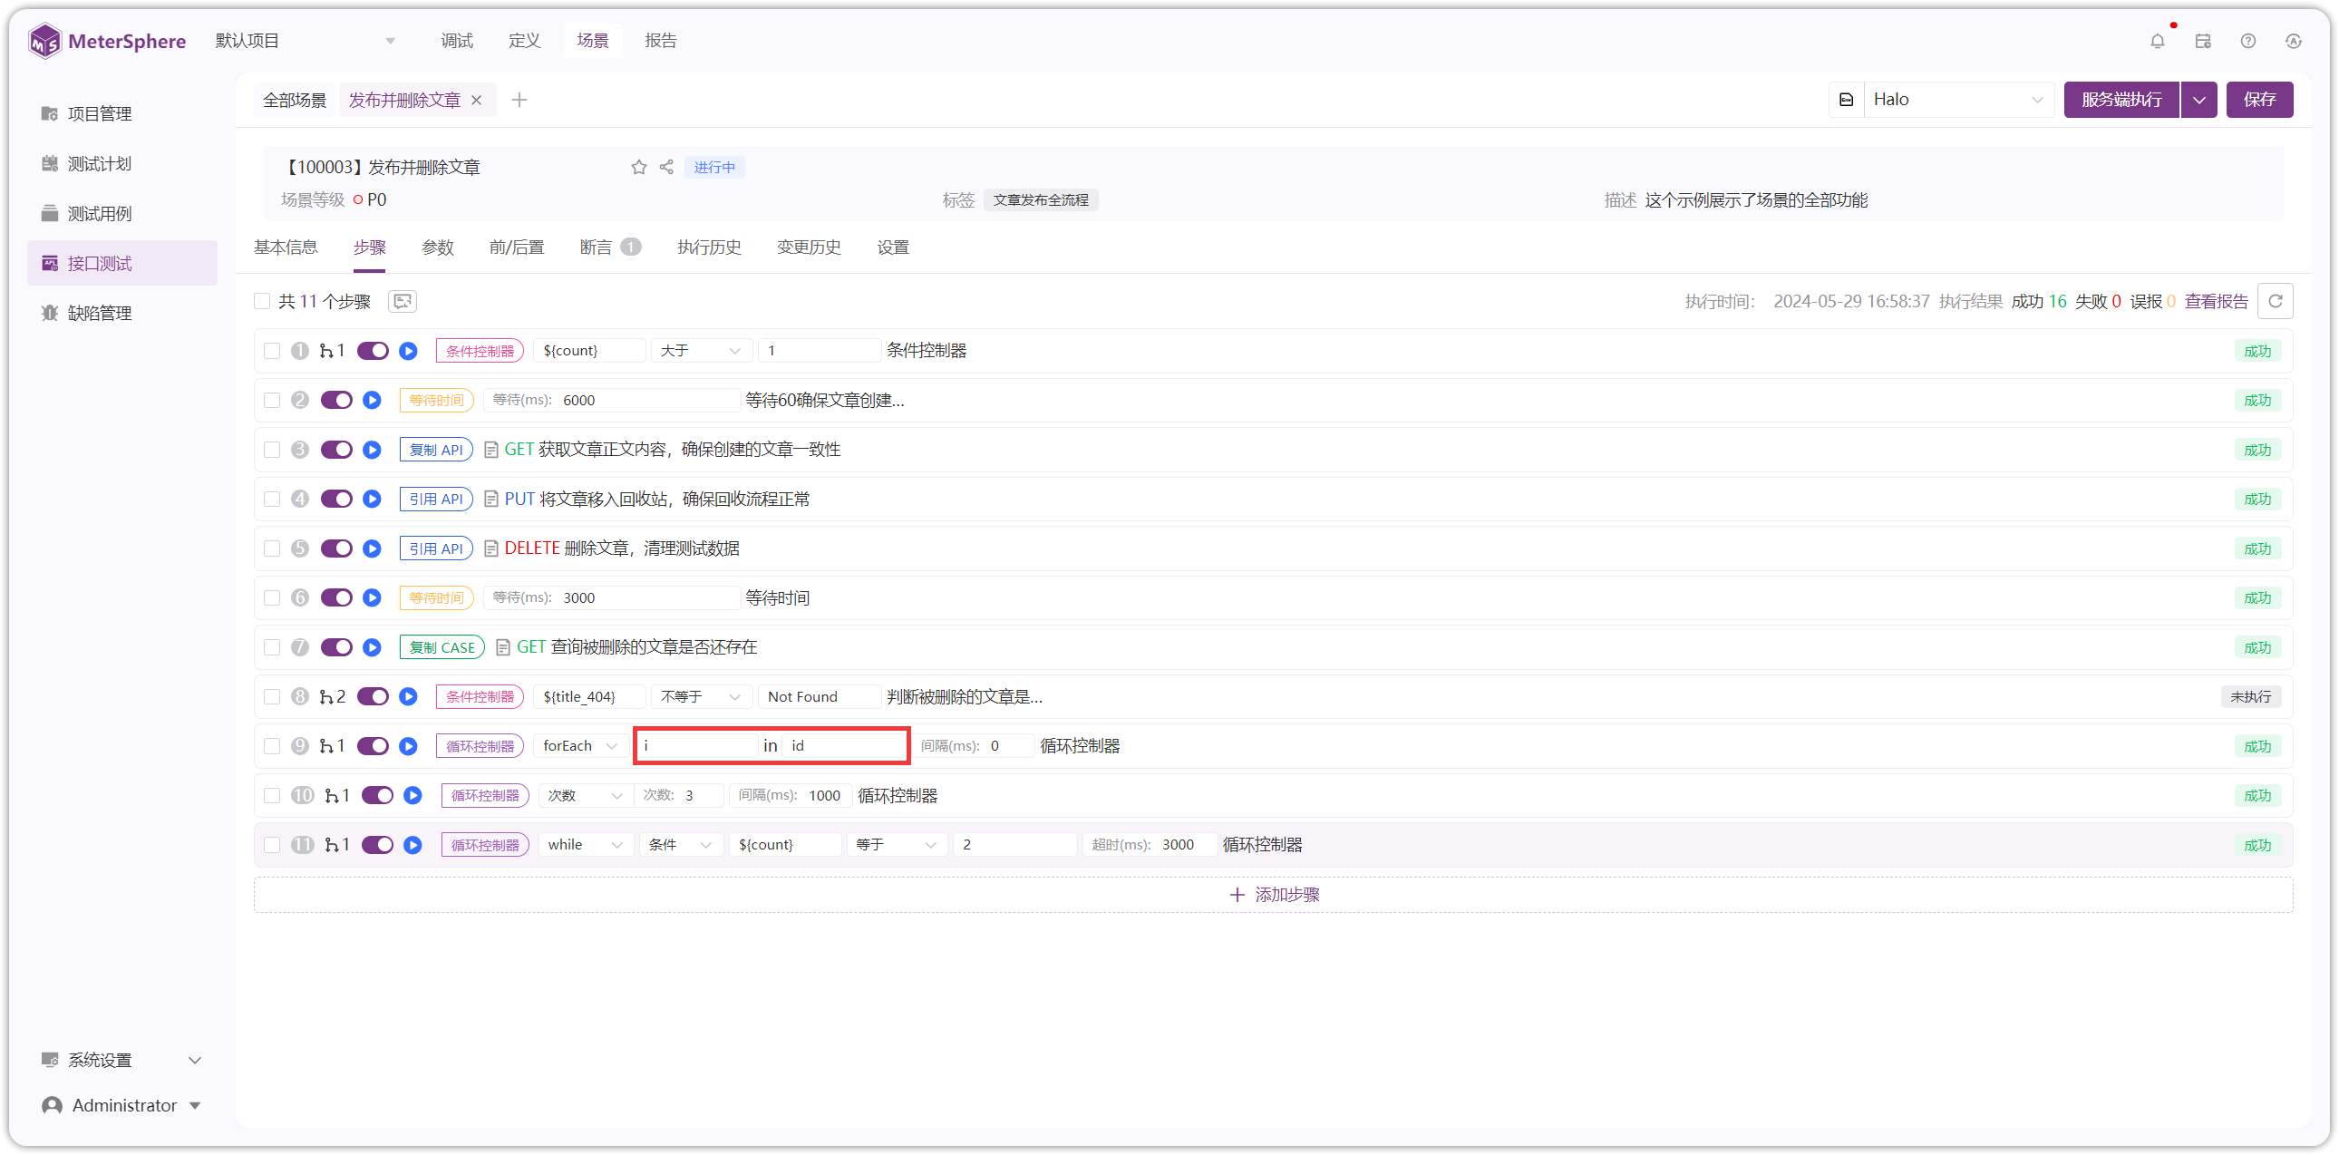Disable the PUT 将文章移入回收站 step switch
Image resolution: width=2339 pixels, height=1155 pixels.
coord(337,500)
